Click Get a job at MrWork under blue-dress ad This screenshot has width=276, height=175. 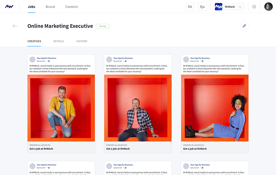[195, 149]
